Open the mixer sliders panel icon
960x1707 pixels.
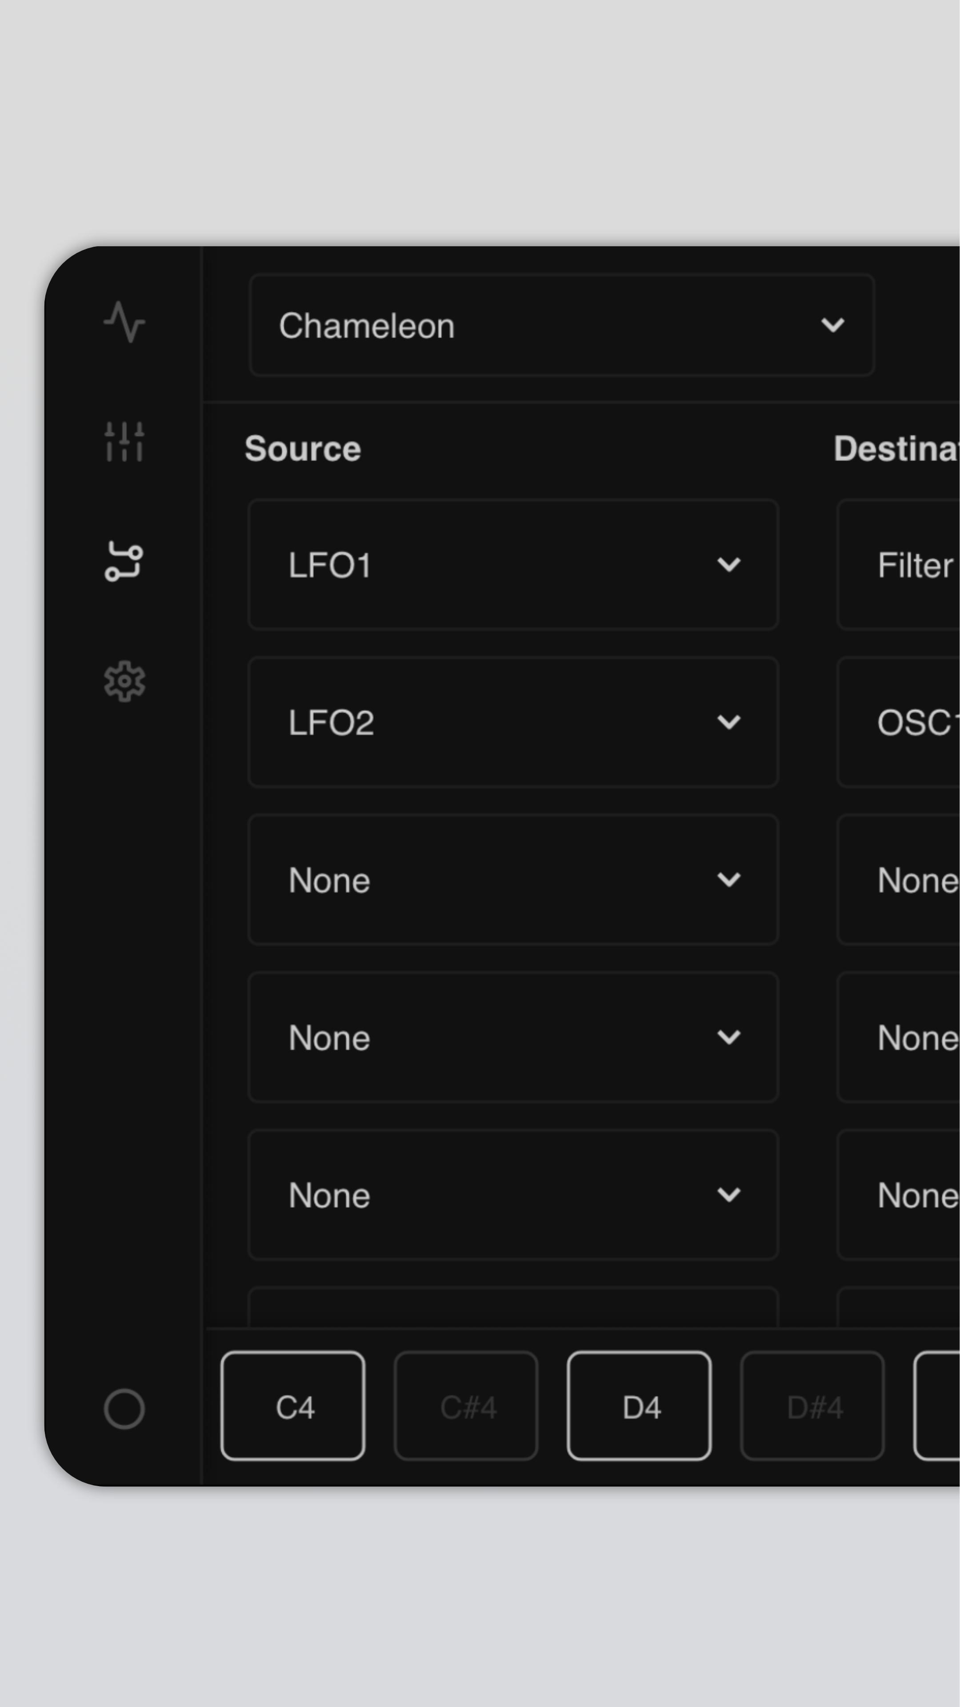124,441
